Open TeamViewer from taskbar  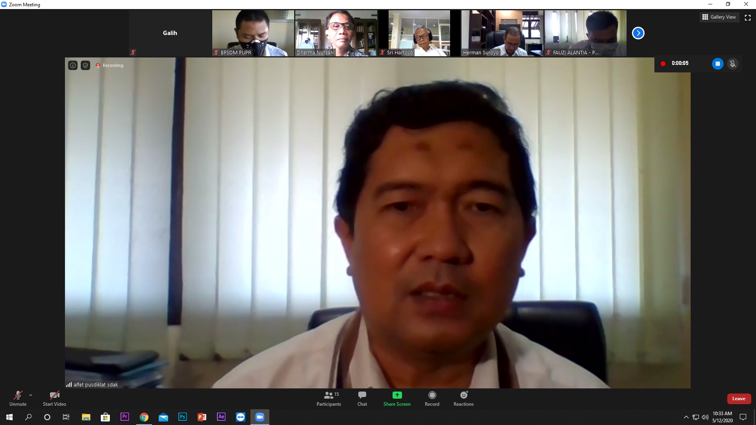[240, 417]
